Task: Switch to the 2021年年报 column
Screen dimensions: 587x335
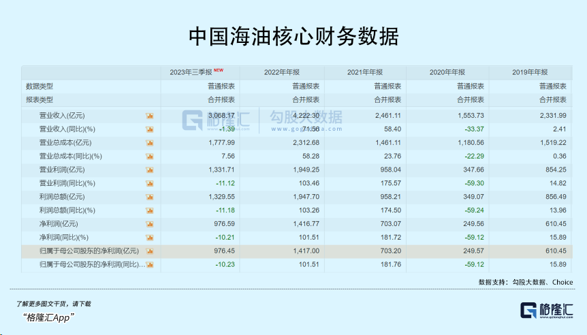Action: (x=365, y=72)
